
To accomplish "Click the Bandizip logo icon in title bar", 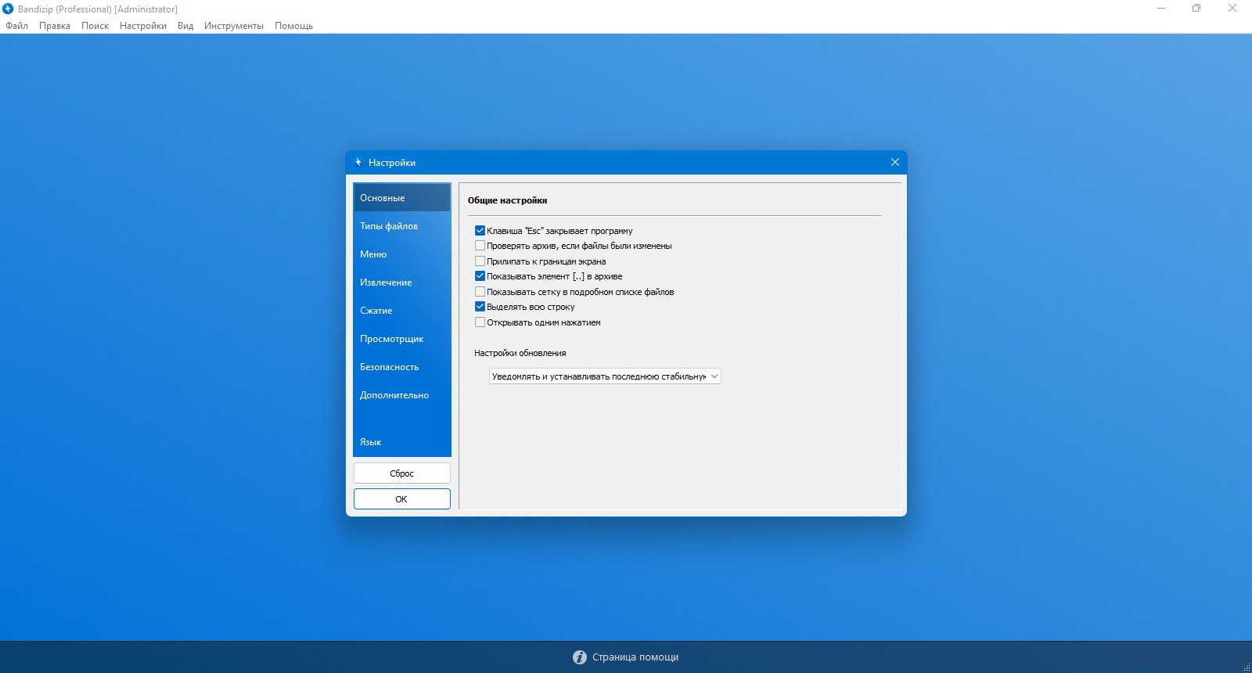I will [x=8, y=9].
